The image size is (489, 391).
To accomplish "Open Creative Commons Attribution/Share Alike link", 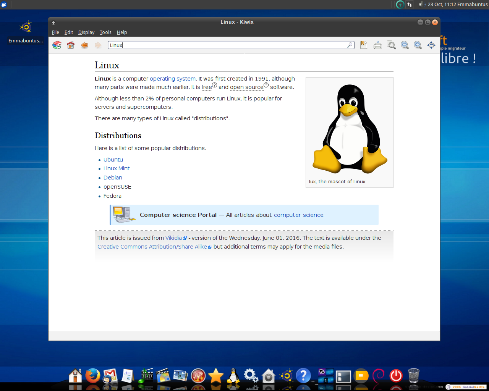I will point(152,247).
